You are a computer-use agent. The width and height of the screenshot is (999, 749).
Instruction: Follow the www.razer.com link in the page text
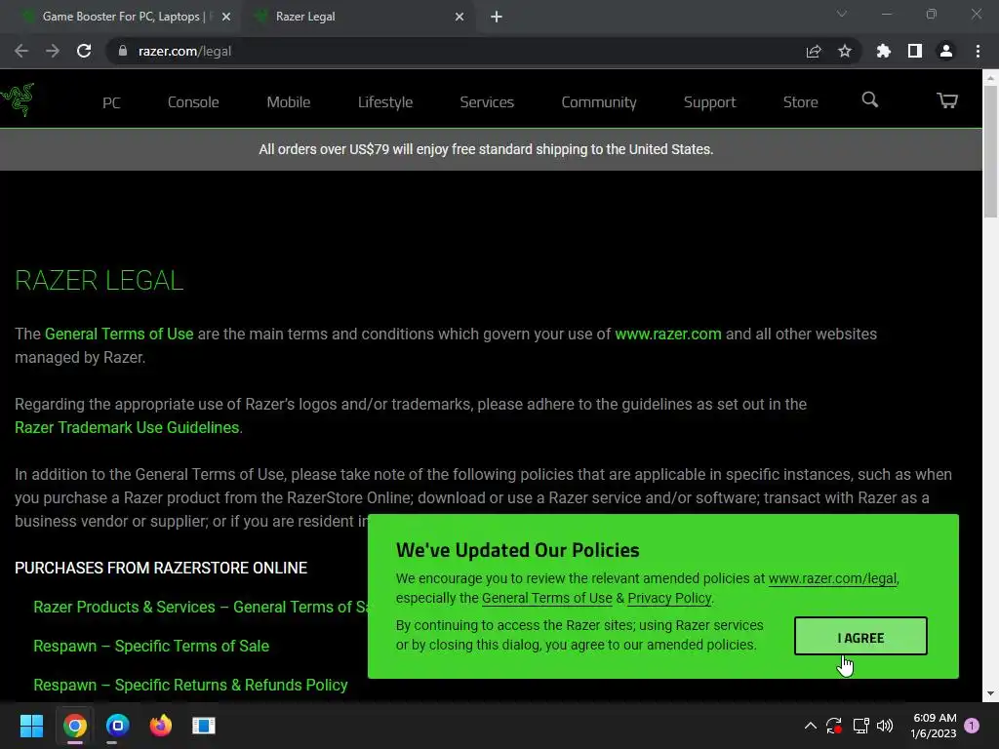point(667,334)
